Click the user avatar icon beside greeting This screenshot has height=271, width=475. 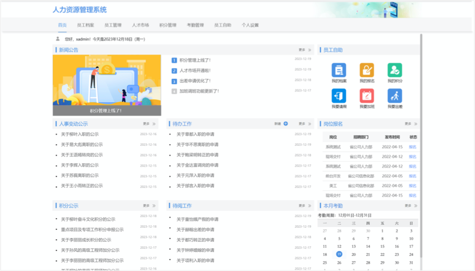tap(58, 39)
